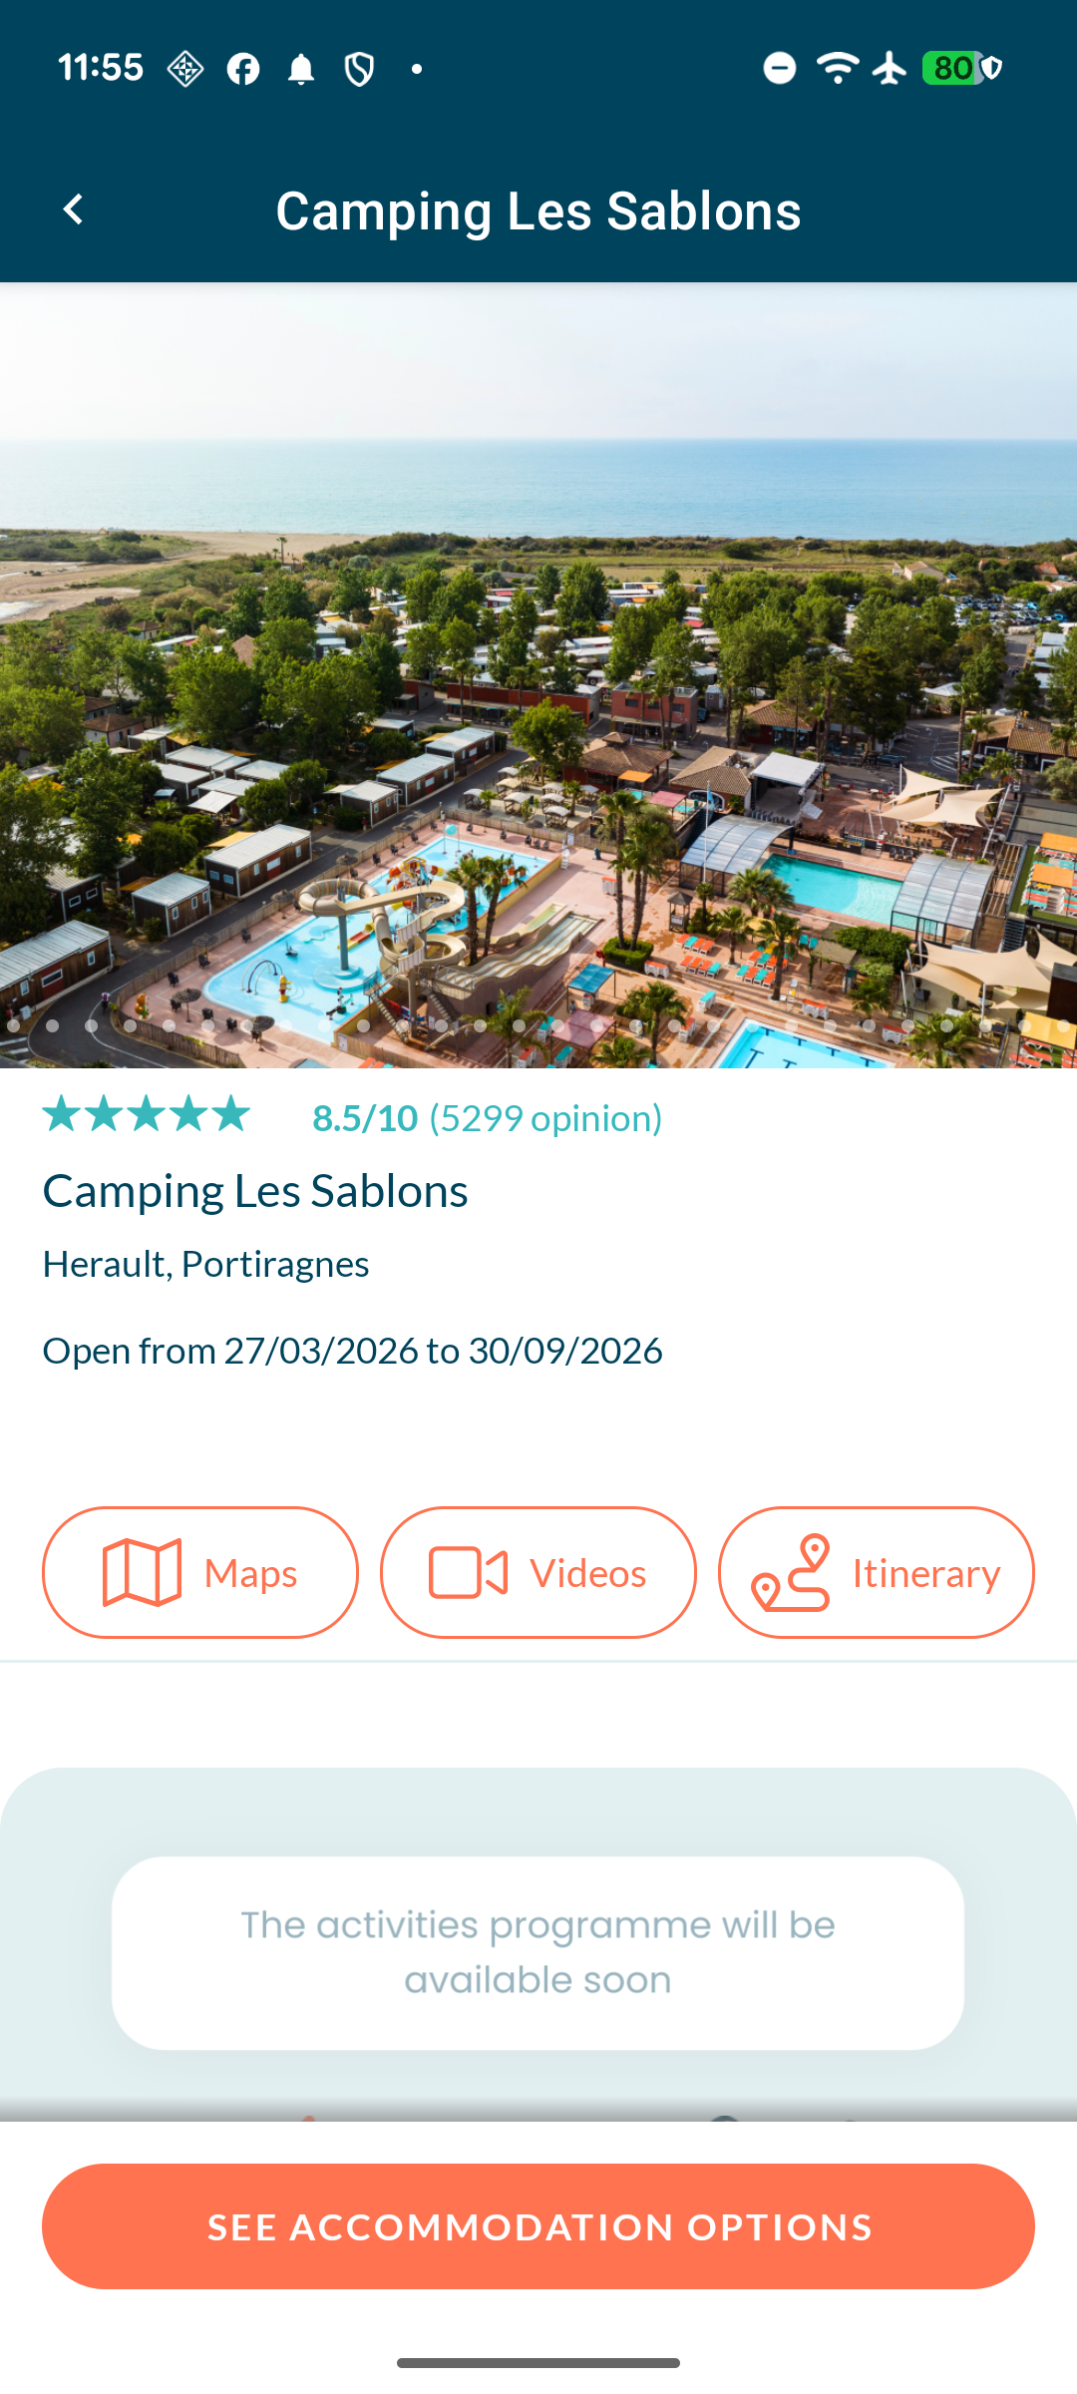Tap the Herault, Portiragnes location text
This screenshot has height=2394, width=1077.
click(206, 1264)
